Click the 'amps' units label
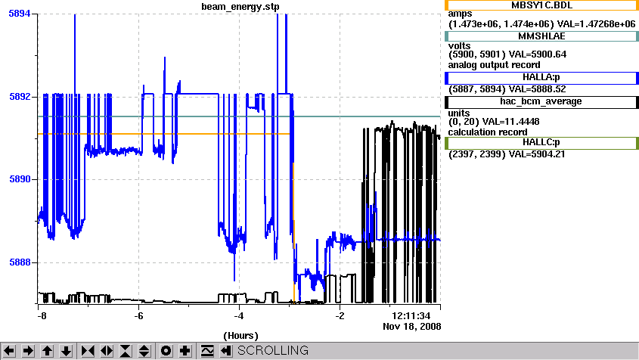639x360 pixels. (x=460, y=14)
